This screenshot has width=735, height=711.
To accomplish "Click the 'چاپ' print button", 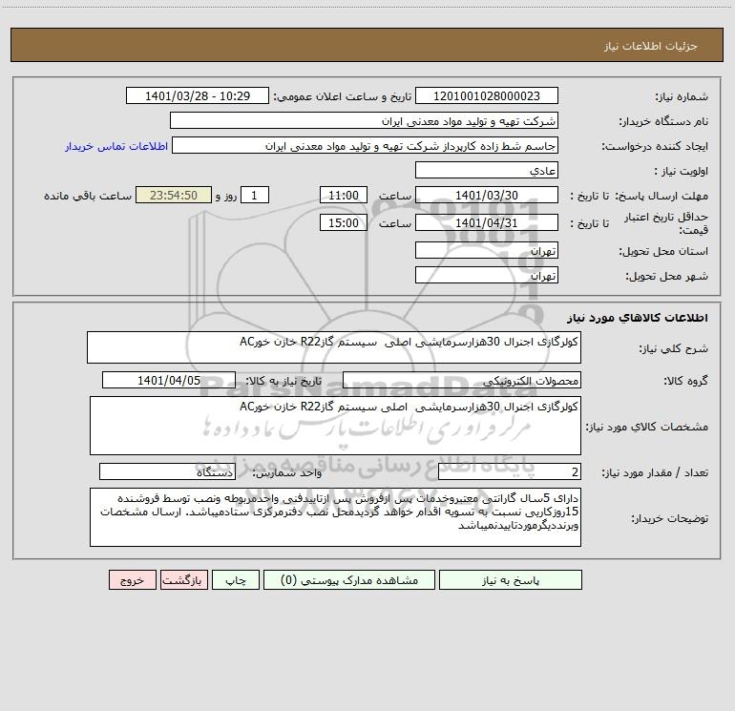I will click(x=236, y=580).
